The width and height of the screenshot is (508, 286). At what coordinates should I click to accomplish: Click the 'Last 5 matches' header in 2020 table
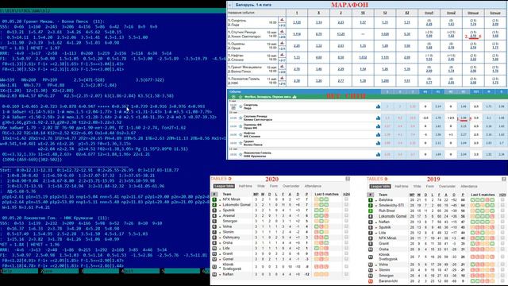tap(326, 194)
